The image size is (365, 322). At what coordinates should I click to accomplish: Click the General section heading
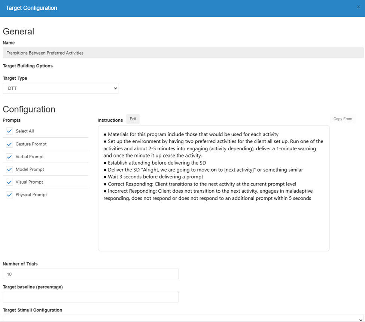click(18, 31)
